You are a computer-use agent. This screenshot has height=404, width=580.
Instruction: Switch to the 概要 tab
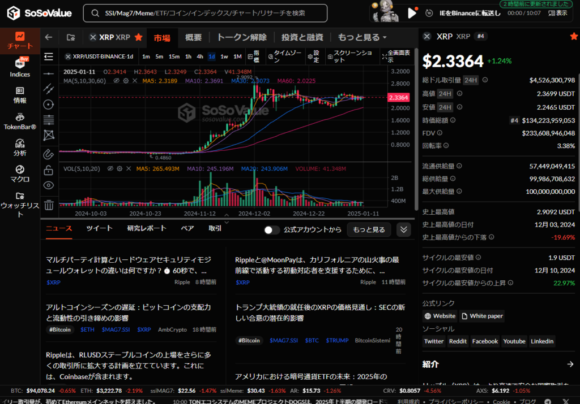coord(194,37)
